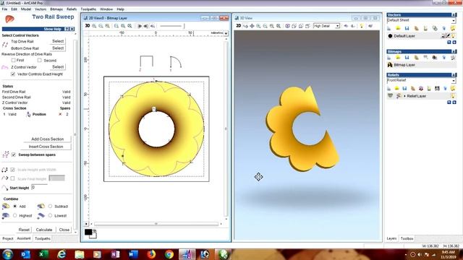Click the magnifier right of the pan tool in 3D View
Screen dimensions: 463x260
(x=258, y=26)
